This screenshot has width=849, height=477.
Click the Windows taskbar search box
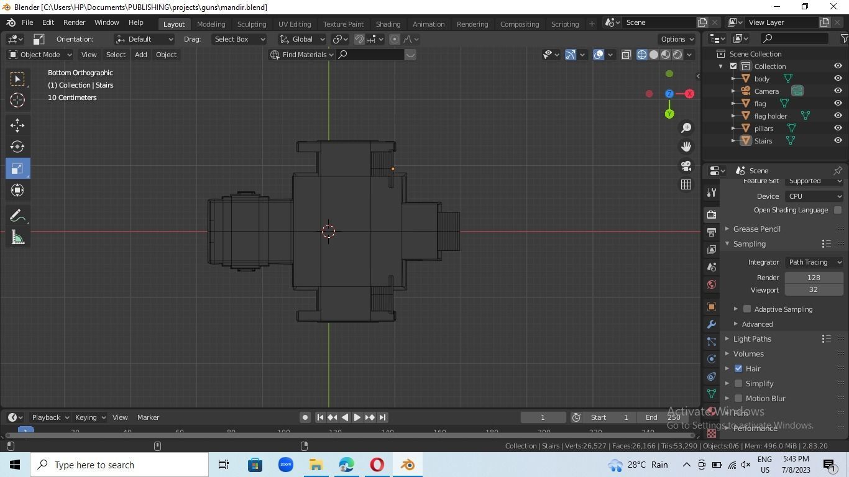pyautogui.click(x=120, y=465)
